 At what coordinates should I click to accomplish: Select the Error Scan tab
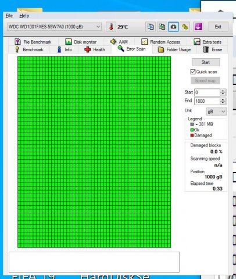coord(132,49)
